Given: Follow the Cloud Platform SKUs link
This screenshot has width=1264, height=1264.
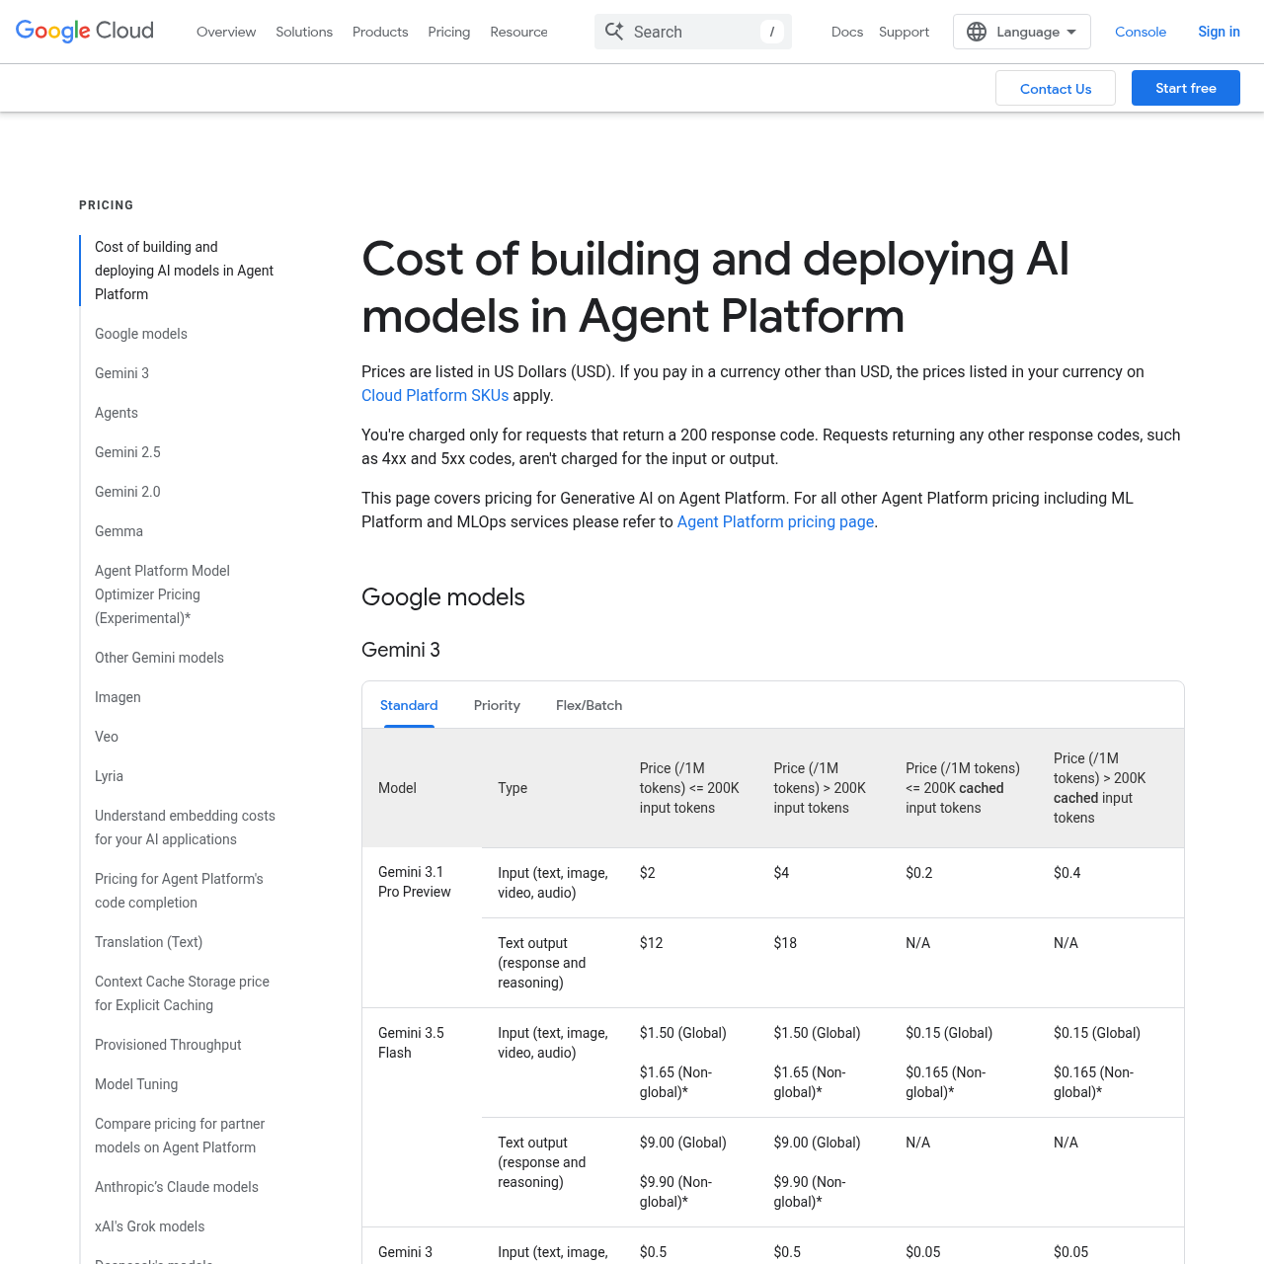Looking at the screenshot, I should pos(434,395).
